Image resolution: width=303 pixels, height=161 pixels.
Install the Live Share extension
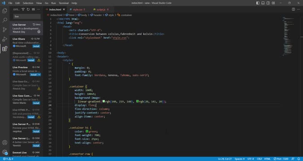[x=36, y=46]
